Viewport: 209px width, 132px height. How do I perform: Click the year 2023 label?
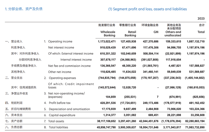click(201, 18)
